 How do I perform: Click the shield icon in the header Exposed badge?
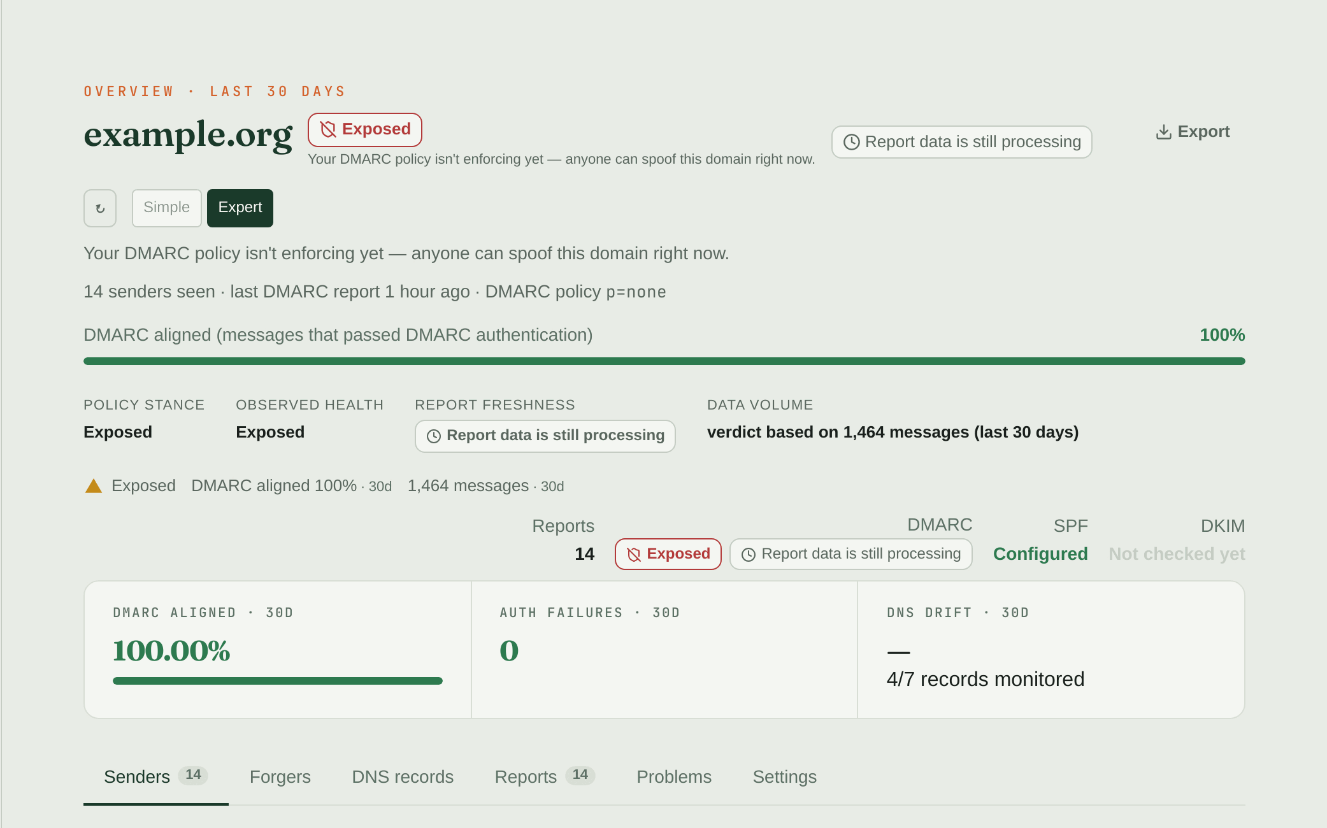(x=328, y=129)
